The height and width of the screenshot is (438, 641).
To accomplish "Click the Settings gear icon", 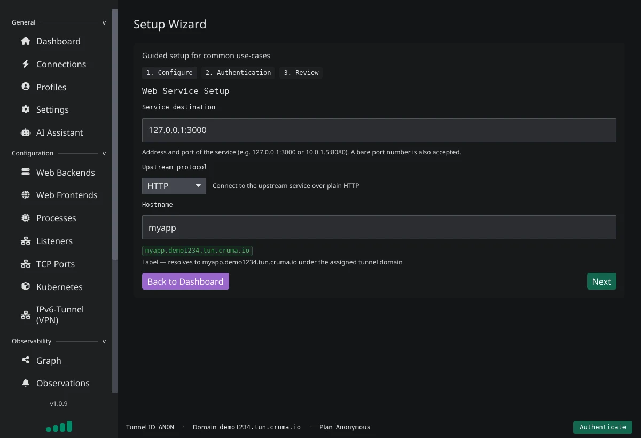I will (26, 109).
